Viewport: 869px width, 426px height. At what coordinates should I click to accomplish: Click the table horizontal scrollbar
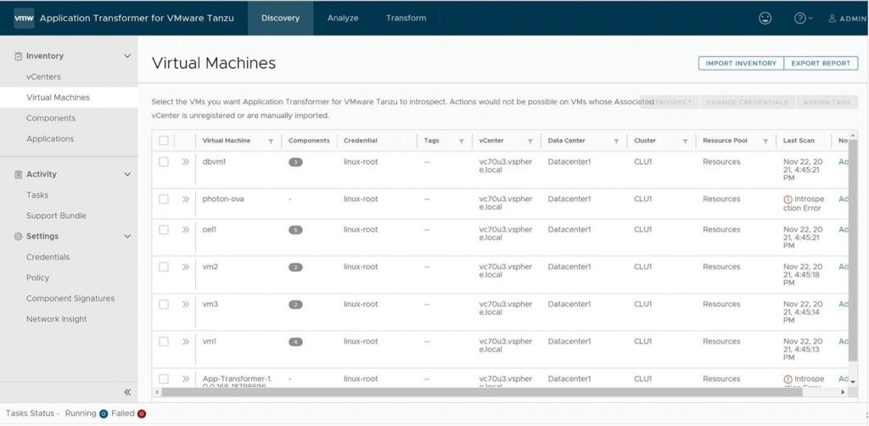click(481, 392)
